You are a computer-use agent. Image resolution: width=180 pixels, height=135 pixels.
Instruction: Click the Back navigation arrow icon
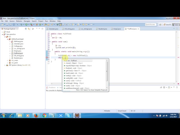click(86, 24)
